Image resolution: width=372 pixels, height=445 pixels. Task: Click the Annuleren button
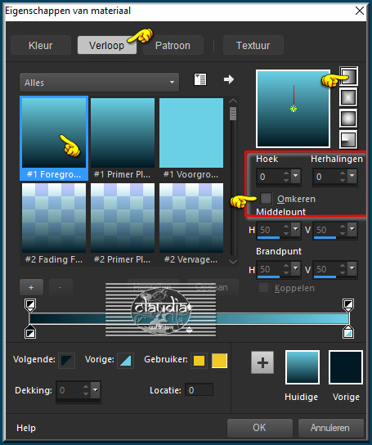click(330, 428)
